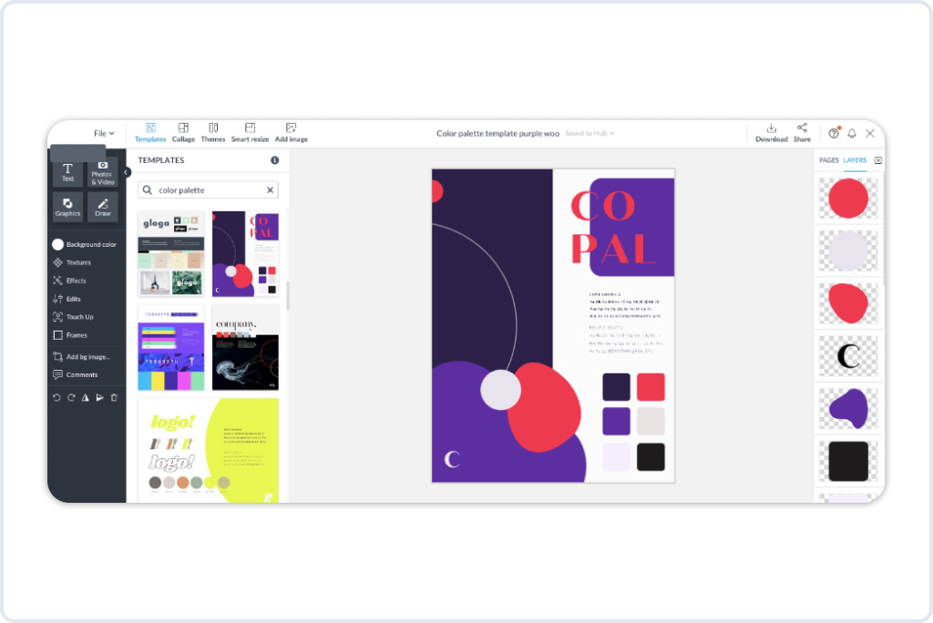Click the gray circle on canvas
Screen dimensions: 933x623
click(500, 390)
